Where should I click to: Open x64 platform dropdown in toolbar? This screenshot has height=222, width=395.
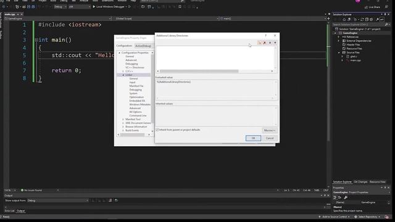pos(79,7)
